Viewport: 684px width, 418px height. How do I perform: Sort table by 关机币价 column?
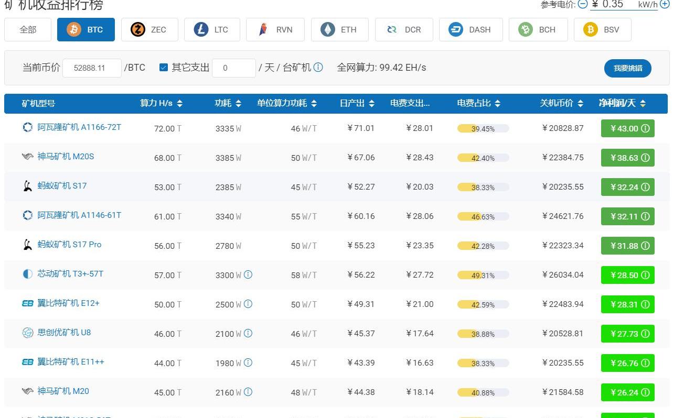pos(561,103)
